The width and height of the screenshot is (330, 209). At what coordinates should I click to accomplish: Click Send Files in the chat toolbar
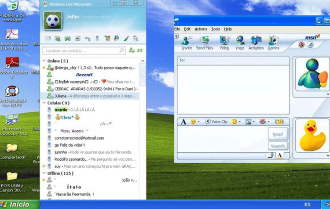pos(205,43)
